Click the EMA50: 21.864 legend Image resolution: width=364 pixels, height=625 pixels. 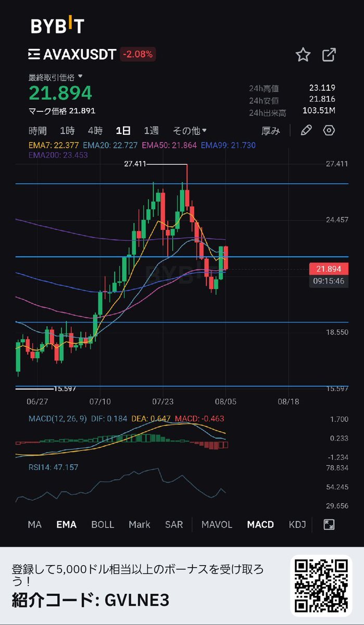170,145
